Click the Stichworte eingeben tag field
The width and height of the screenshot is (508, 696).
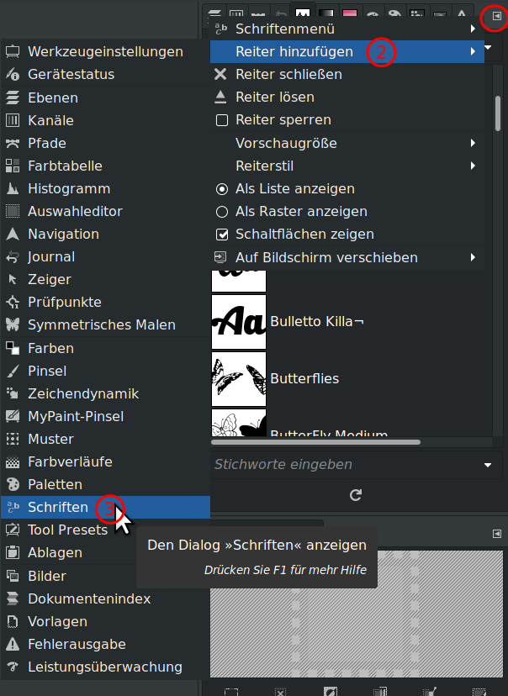click(347, 465)
